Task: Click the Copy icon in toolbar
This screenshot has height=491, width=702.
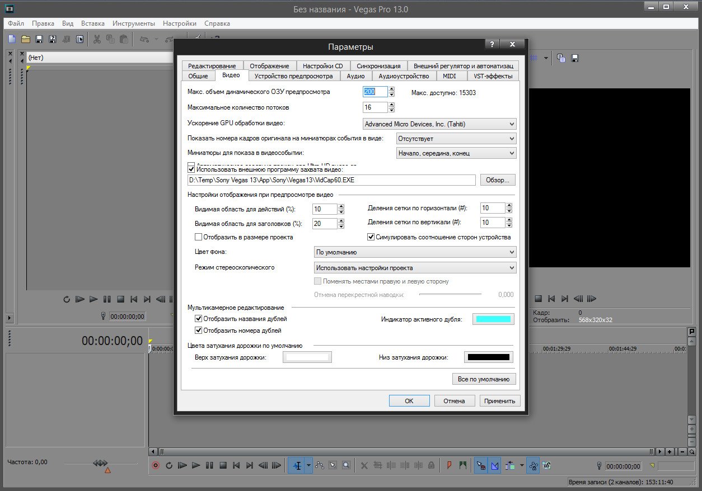Action: [x=110, y=39]
